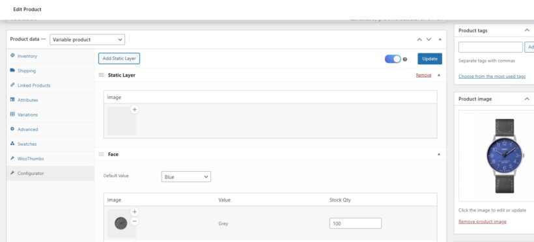The height and width of the screenshot is (242, 534).
Task: Click the help icon beside the toggle
Action: coord(405,59)
